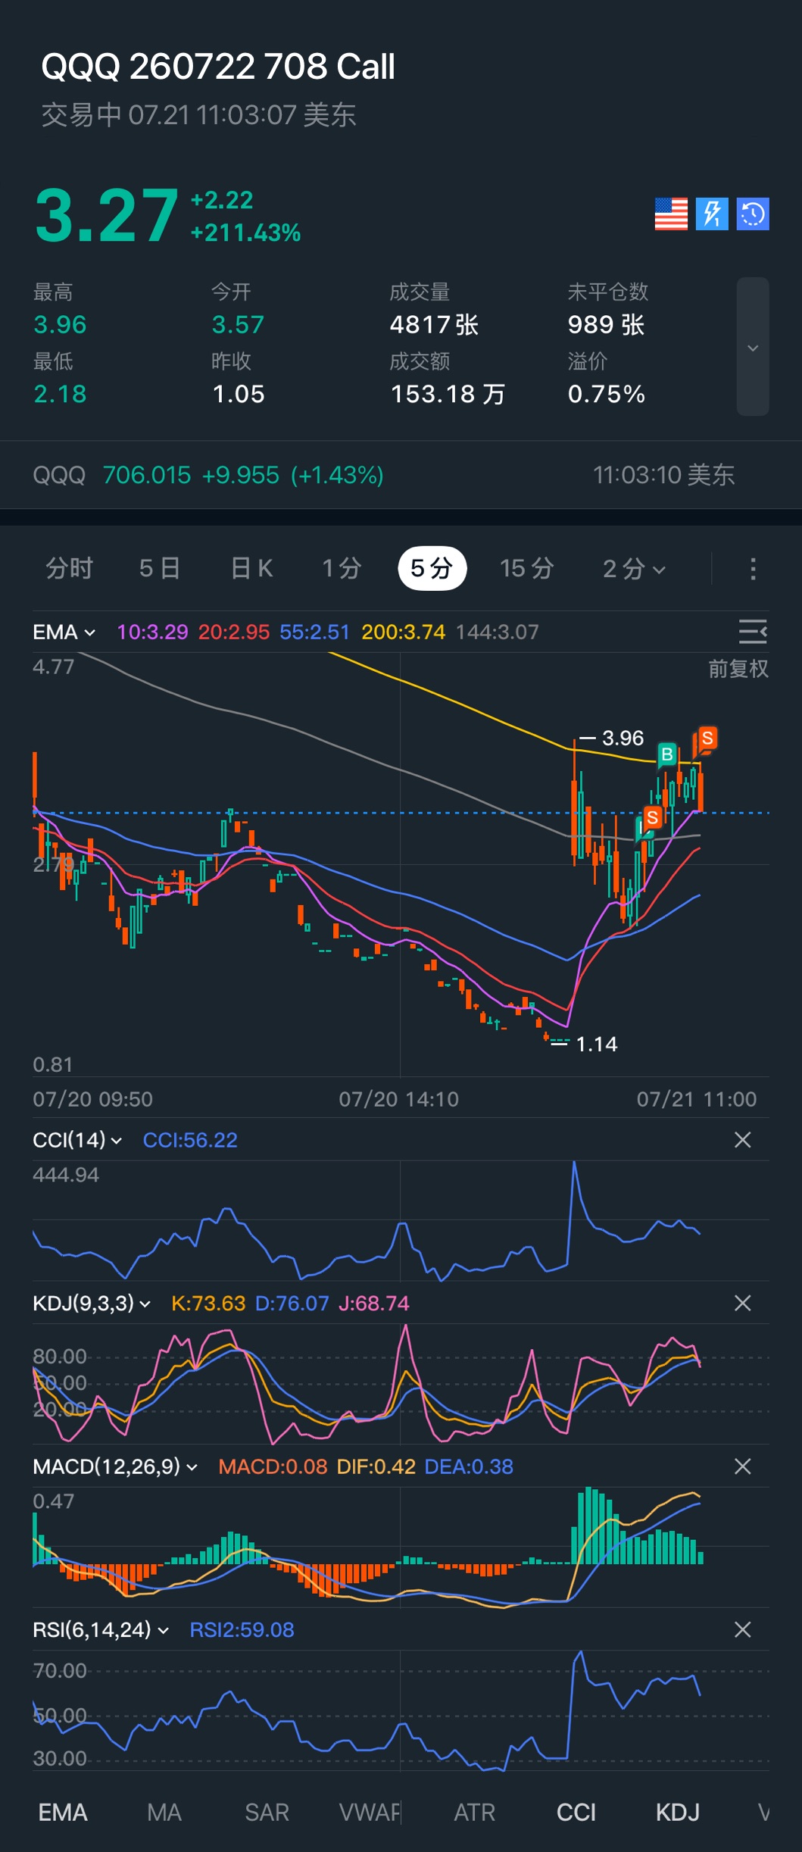Select the MA indicator at bottom

pos(164,1813)
